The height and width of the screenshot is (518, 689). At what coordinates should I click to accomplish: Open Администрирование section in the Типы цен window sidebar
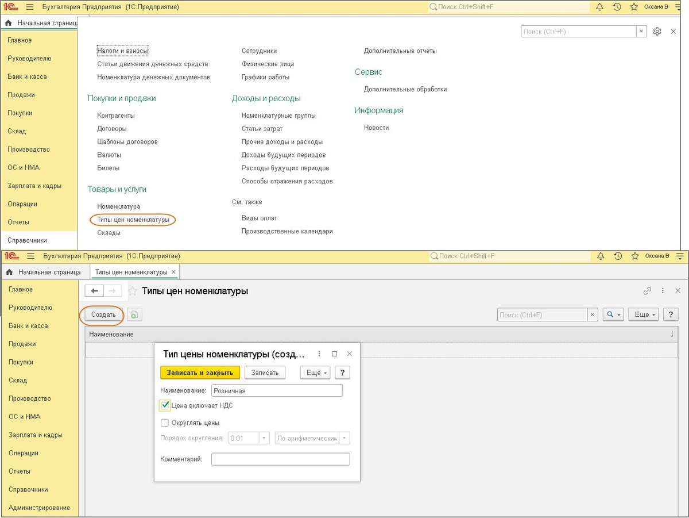39,508
